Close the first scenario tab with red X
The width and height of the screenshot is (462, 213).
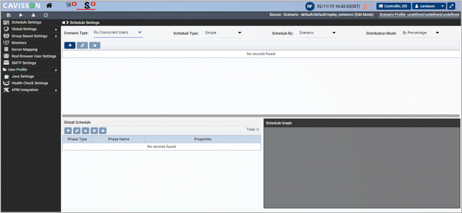pos(74,4)
